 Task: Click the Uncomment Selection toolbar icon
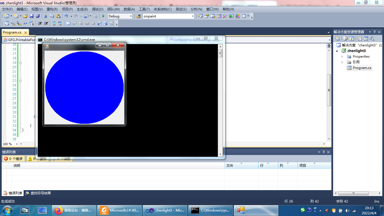coord(60,24)
